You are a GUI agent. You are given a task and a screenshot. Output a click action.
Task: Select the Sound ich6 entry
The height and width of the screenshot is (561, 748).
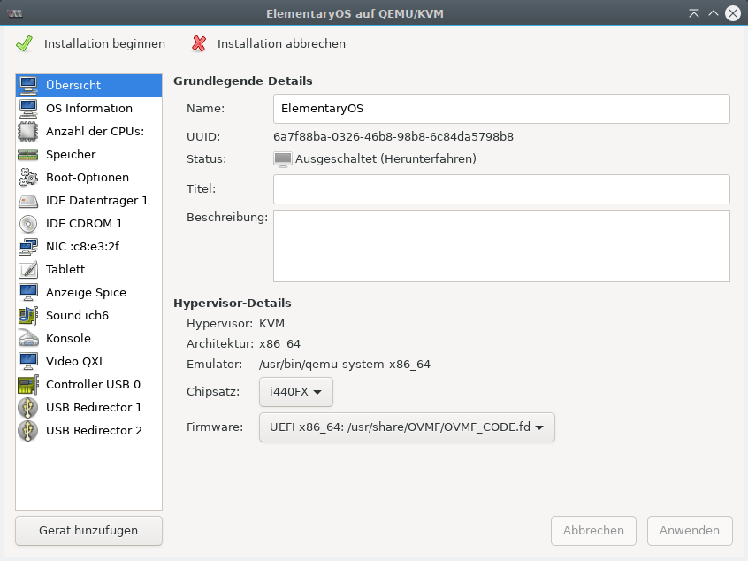click(x=88, y=315)
